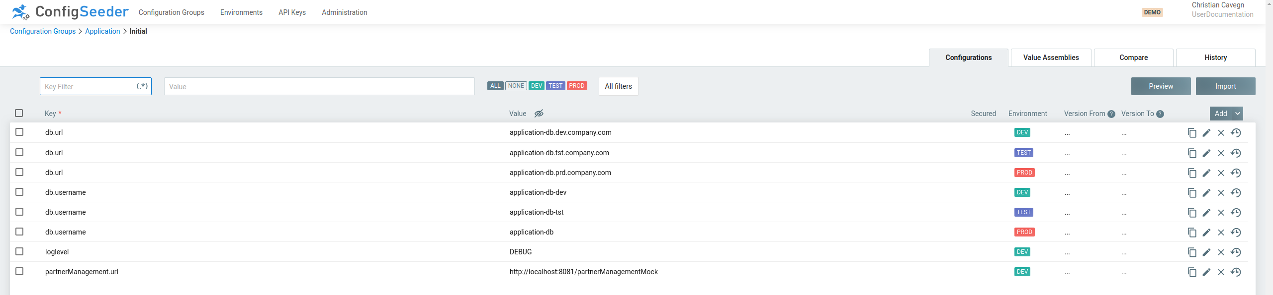Screen dimensions: 1273x295
Task: Edit the loglevel configuration entry
Action: (1206, 252)
